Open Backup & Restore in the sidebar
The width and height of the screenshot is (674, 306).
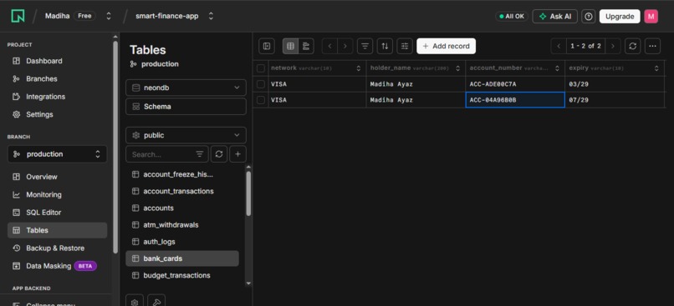tap(57, 248)
